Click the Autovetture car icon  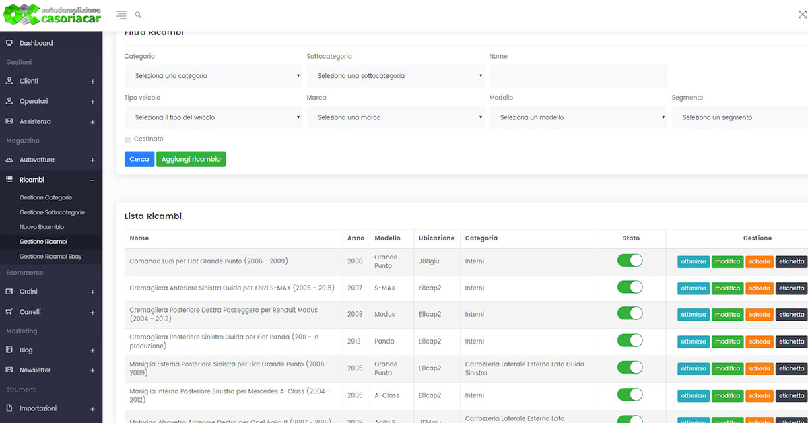[9, 160]
